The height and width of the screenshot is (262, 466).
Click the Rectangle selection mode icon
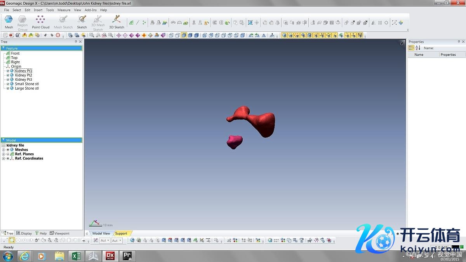pos(12,240)
